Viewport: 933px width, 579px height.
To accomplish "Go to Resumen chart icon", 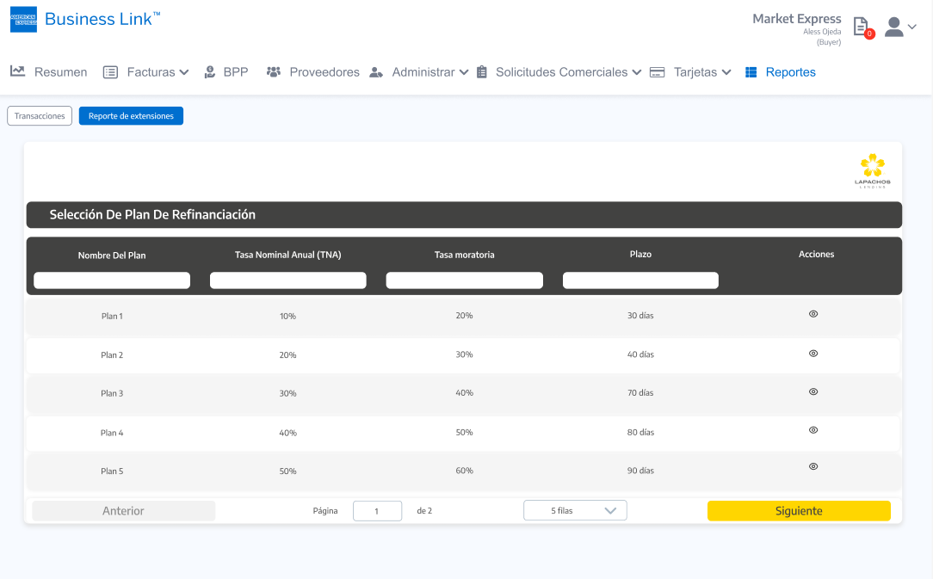I will tap(17, 71).
